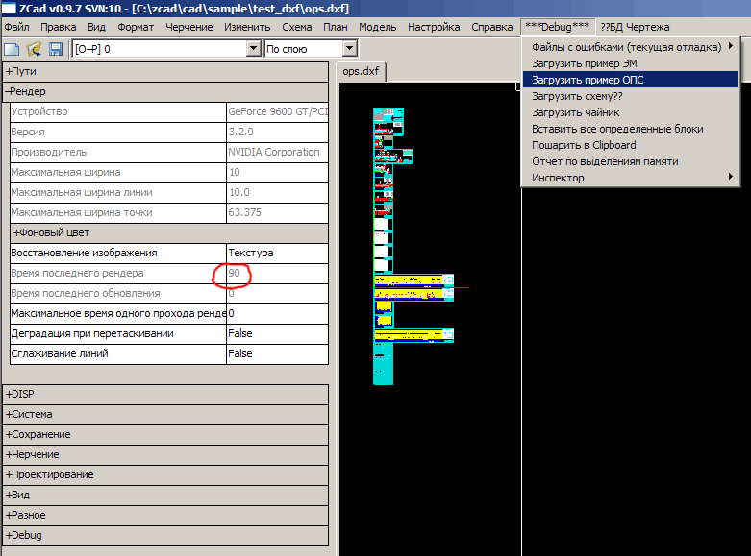Click the Save floppy disk icon
Screen dimensions: 751x556
pos(56,48)
